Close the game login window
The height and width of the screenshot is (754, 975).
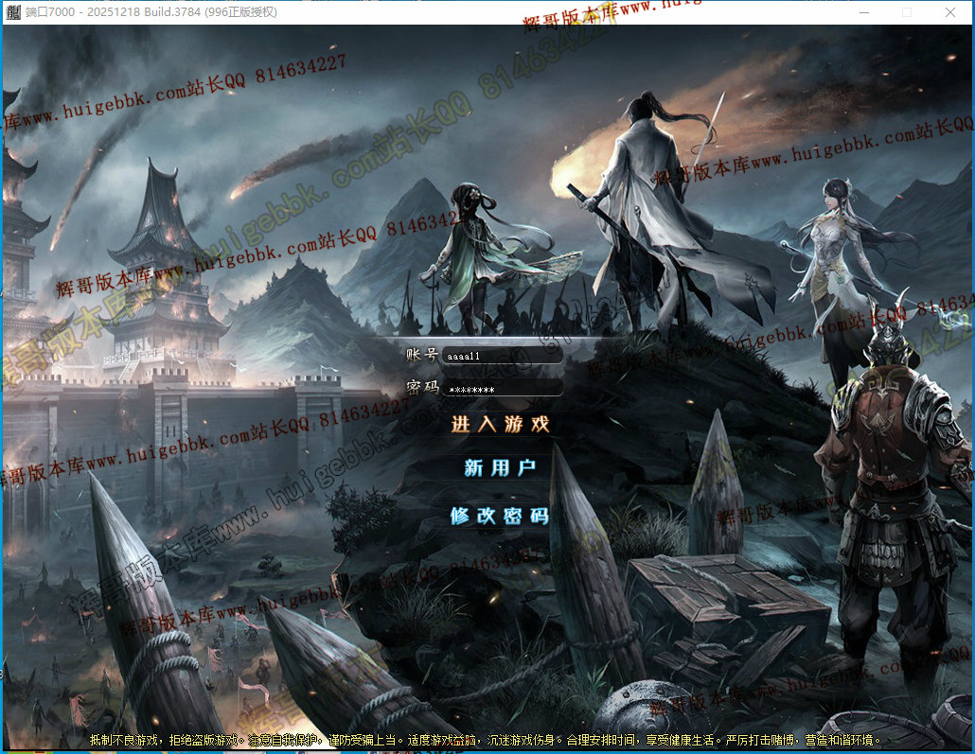pos(949,12)
